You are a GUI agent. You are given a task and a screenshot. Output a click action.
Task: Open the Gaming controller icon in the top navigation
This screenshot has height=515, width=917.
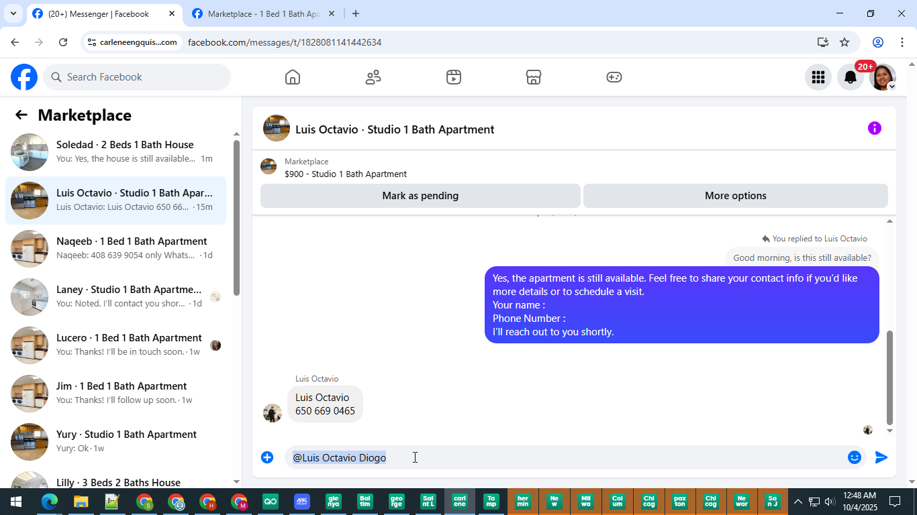614,77
